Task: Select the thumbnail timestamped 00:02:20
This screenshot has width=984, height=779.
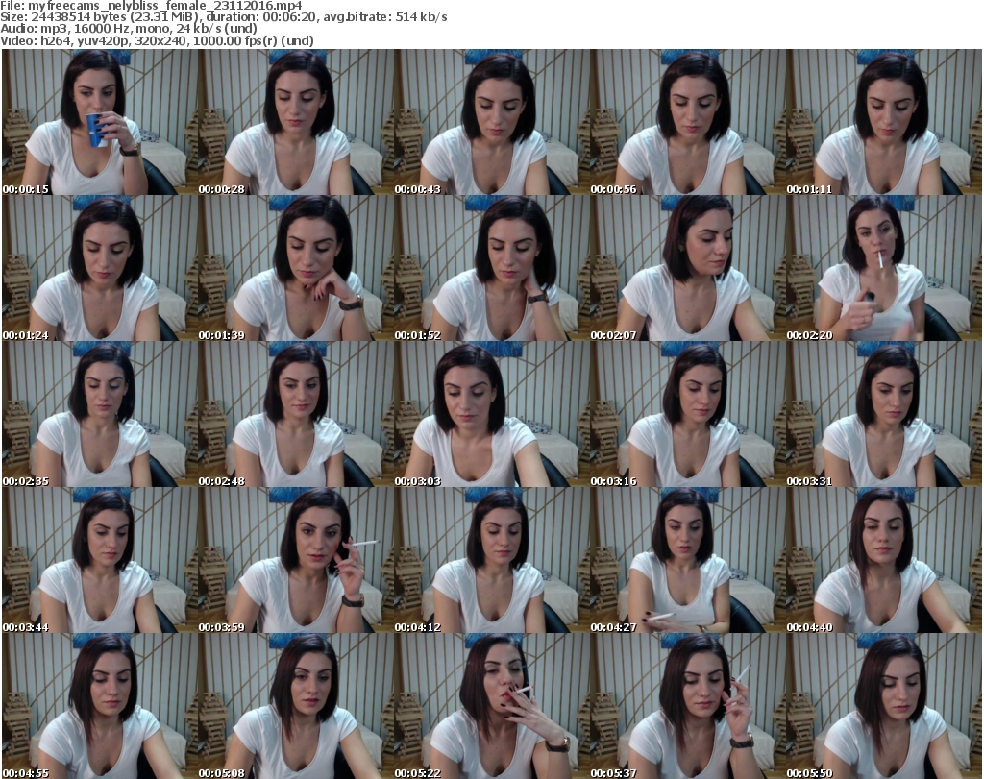Action: click(x=884, y=268)
